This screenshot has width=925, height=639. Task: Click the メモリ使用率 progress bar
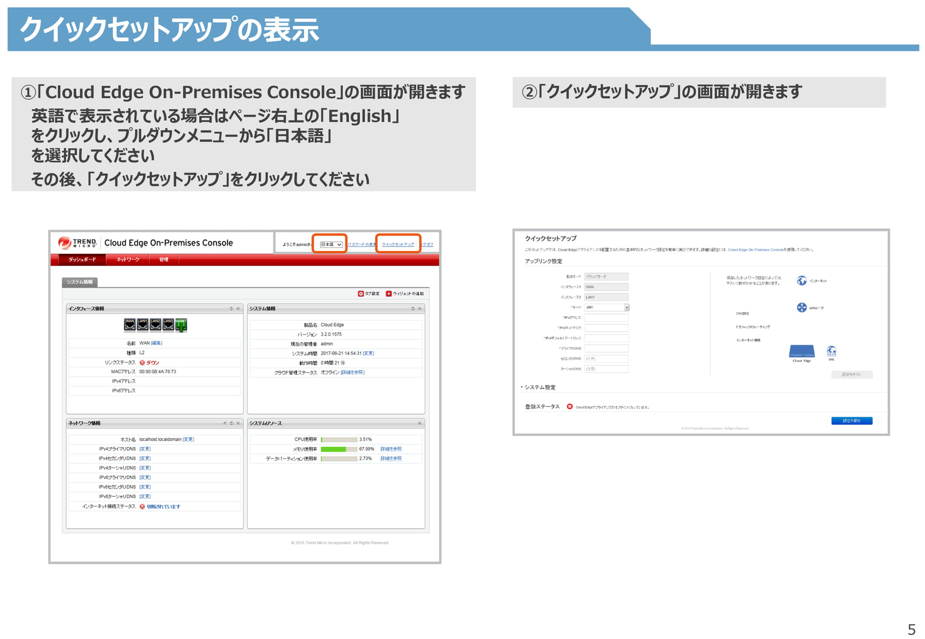[x=339, y=449]
